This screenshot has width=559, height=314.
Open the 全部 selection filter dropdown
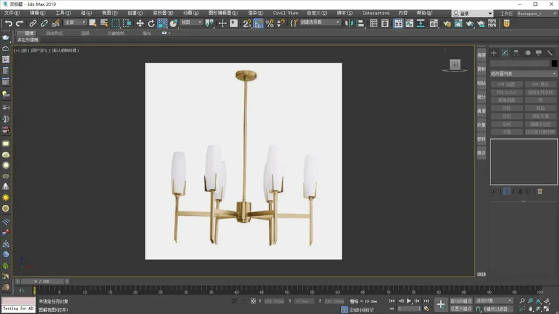74,23
